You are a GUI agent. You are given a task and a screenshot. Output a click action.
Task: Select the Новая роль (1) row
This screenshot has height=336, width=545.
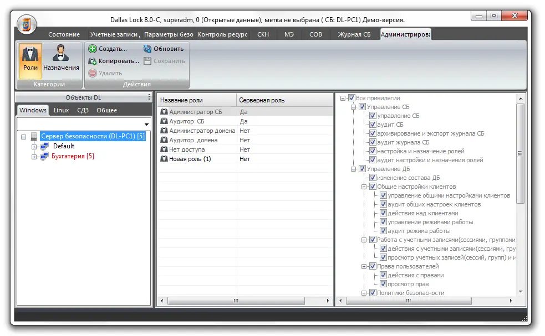click(x=245, y=159)
